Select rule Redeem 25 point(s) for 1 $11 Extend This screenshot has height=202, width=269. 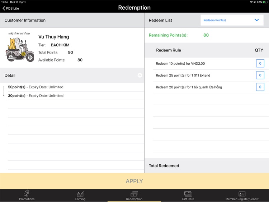coord(183,75)
